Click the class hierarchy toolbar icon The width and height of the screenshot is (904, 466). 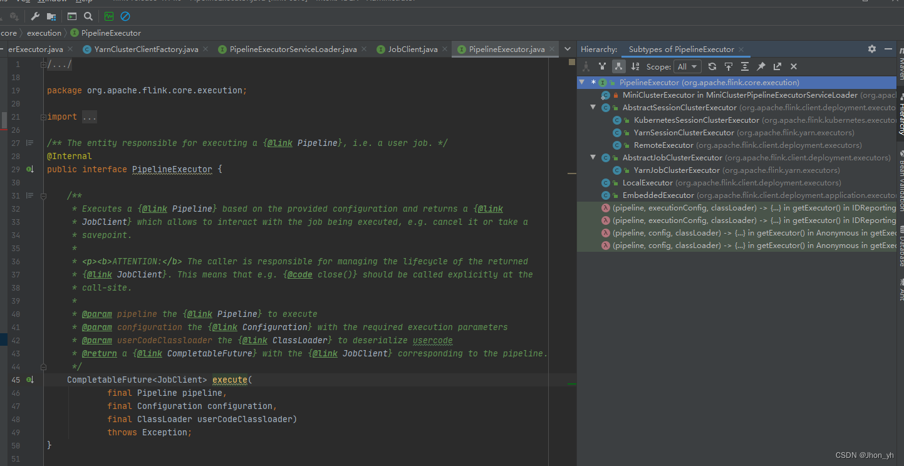[586, 66]
